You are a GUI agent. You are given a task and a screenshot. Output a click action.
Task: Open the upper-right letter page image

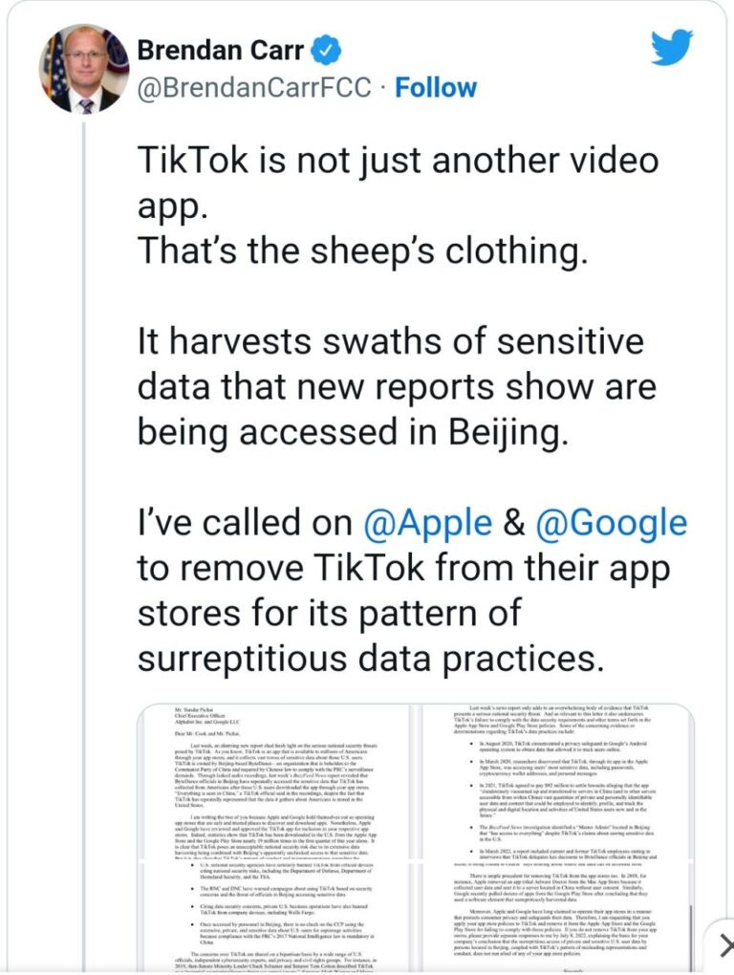click(x=550, y=793)
